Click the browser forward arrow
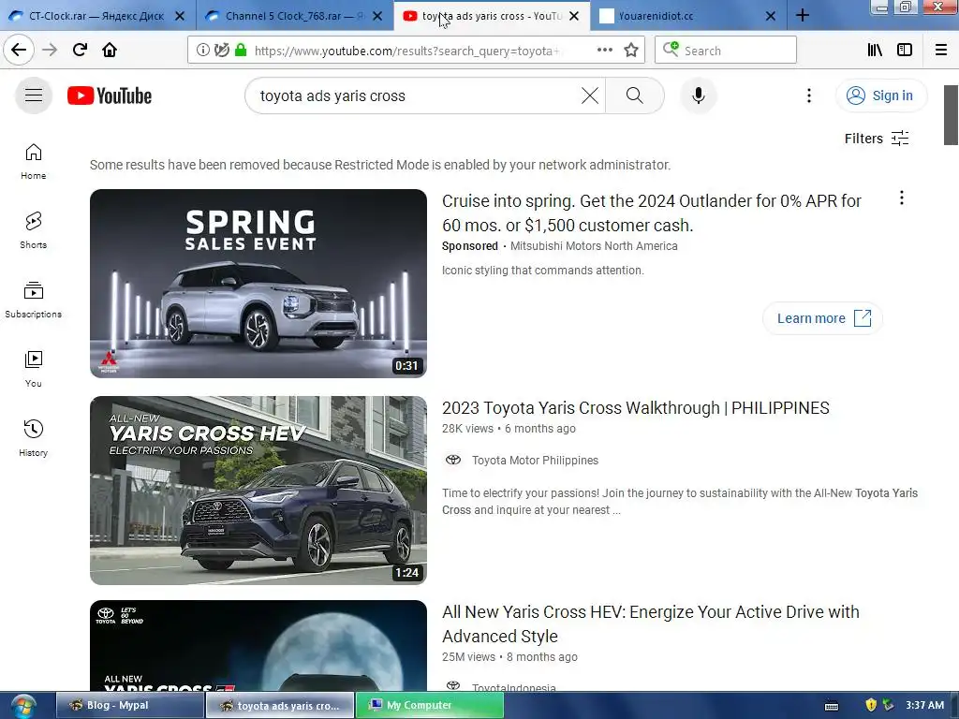Screen dimensions: 959x719 click(50, 50)
